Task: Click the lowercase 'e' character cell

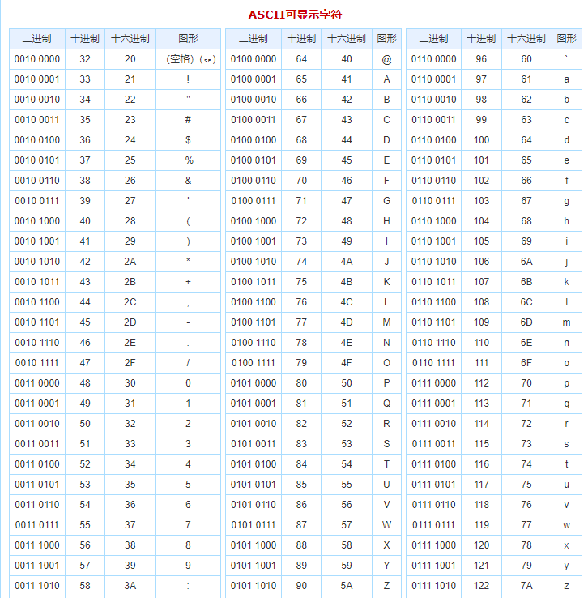Action: [x=567, y=160]
